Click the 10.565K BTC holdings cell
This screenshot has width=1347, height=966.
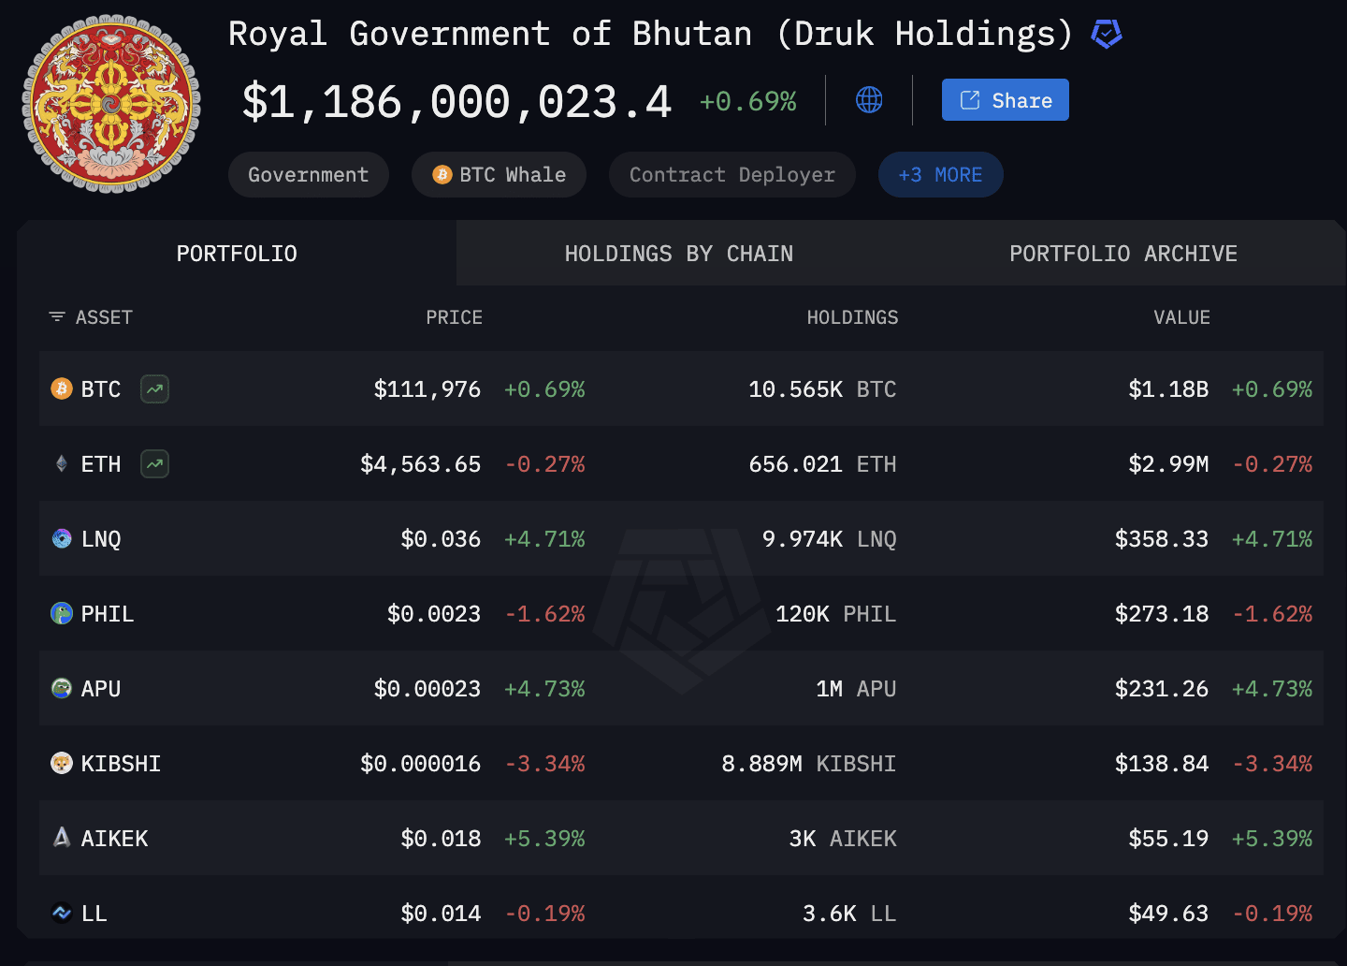pyautogui.click(x=822, y=389)
